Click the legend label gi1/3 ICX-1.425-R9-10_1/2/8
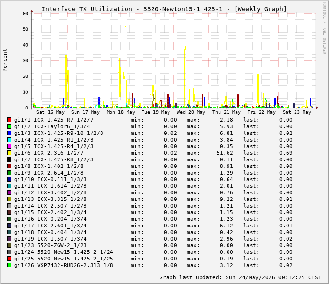329x284 pixels. coord(59,133)
